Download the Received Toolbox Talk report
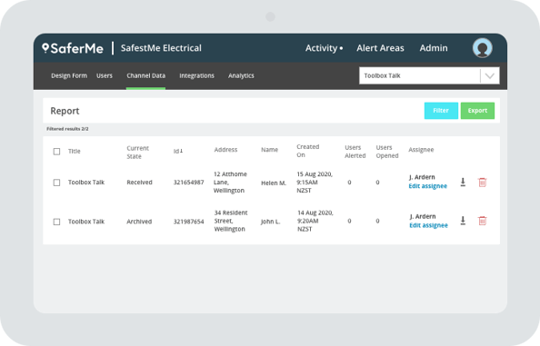 click(463, 183)
